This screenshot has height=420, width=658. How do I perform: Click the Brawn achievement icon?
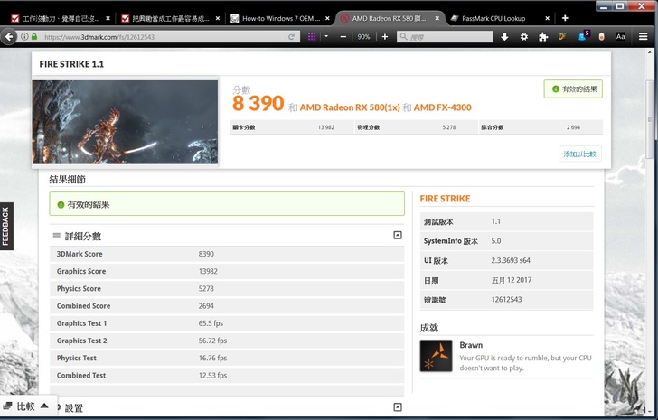pyautogui.click(x=436, y=356)
